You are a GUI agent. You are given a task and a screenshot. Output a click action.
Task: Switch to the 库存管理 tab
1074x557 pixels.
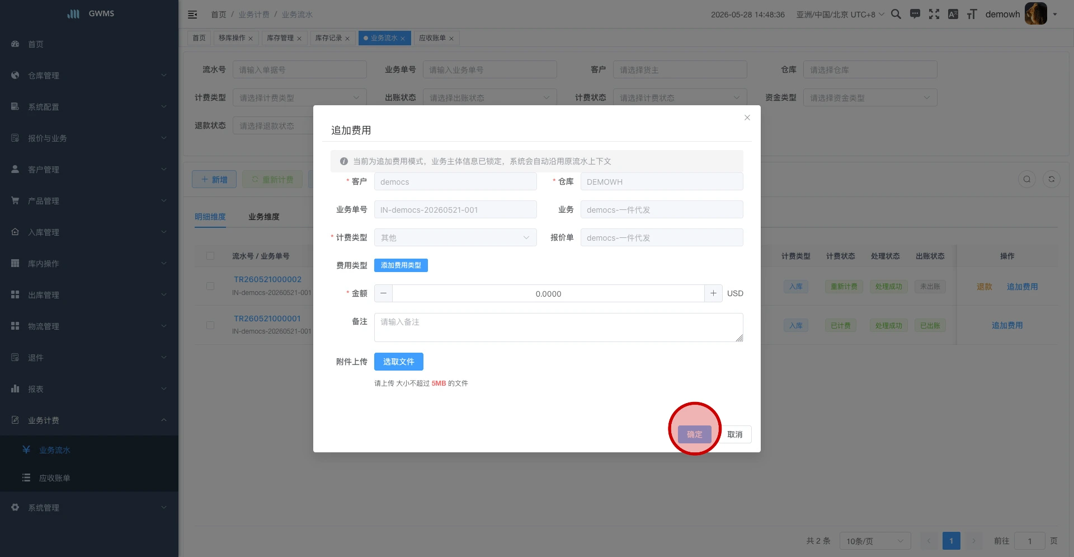(284, 38)
